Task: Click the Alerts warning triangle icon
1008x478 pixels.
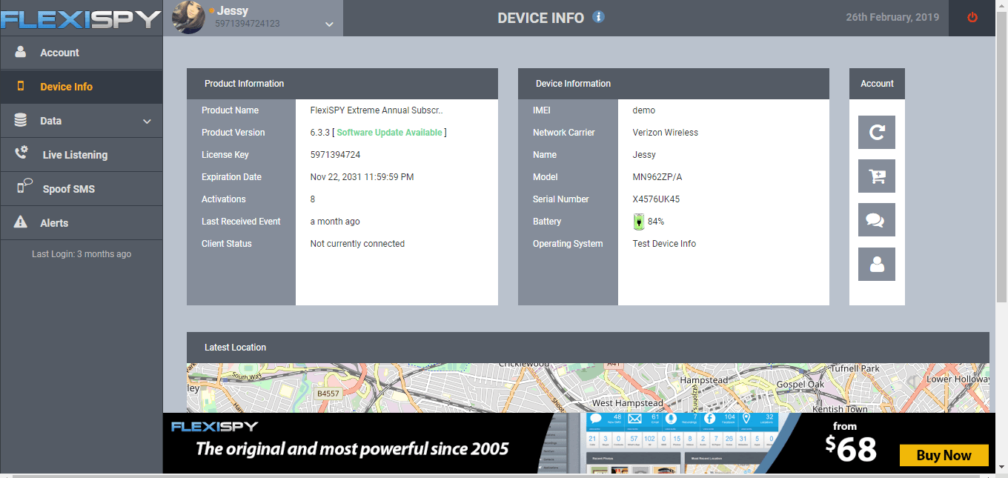Action: [21, 222]
